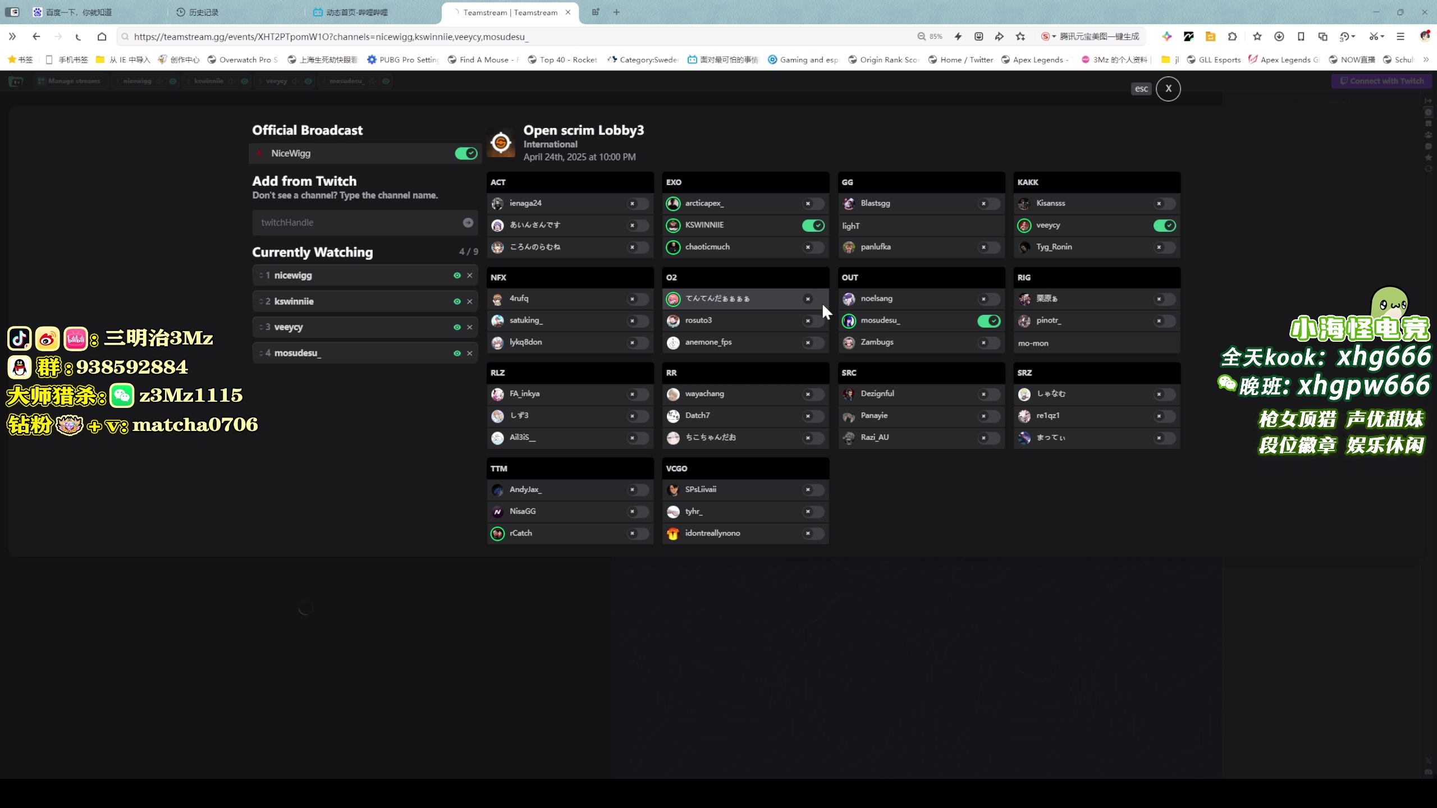Enable the Tyg_Ronin stream toggle
Image resolution: width=1437 pixels, height=808 pixels.
(x=1165, y=247)
